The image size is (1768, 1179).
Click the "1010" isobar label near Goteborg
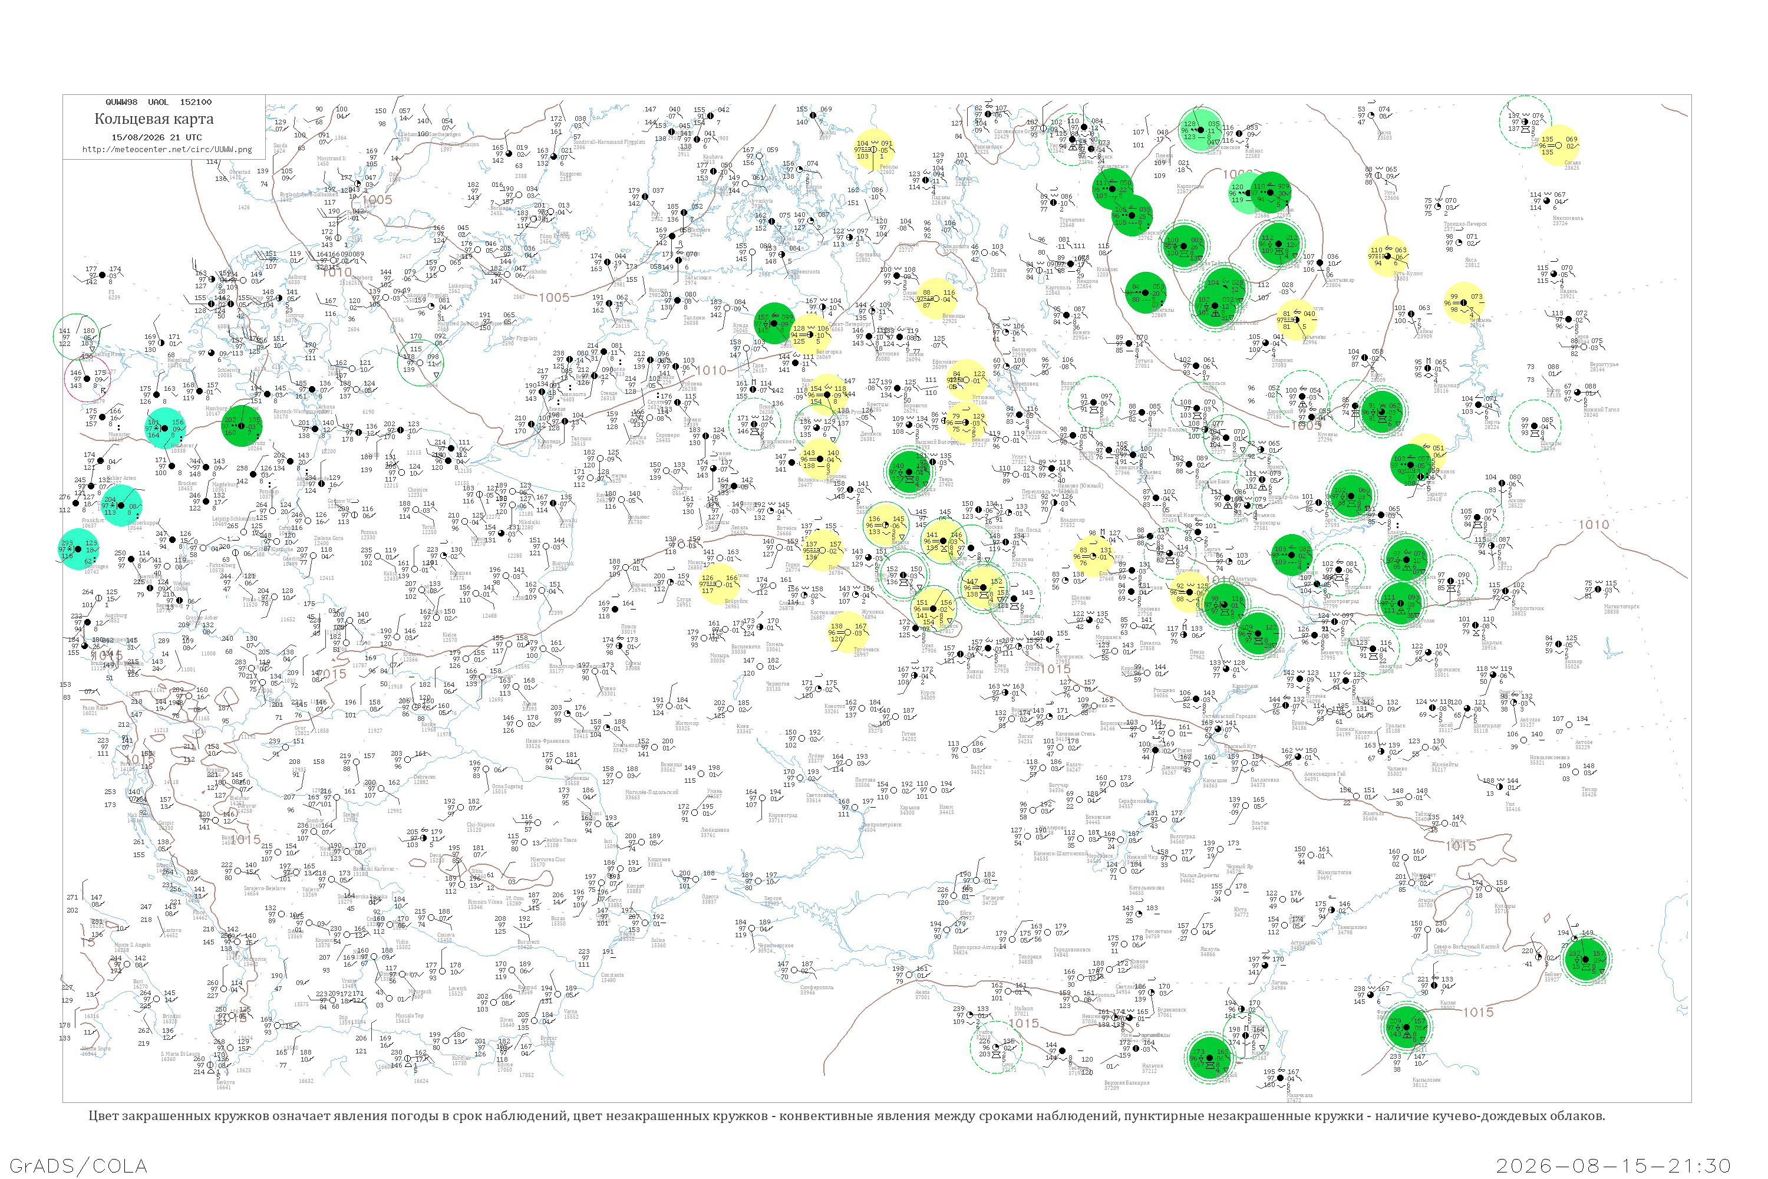337,272
